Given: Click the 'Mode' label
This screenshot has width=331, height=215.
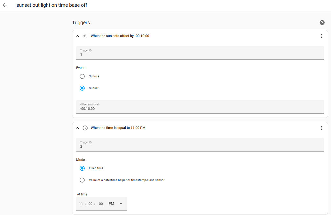Looking at the screenshot, I should (80, 160).
